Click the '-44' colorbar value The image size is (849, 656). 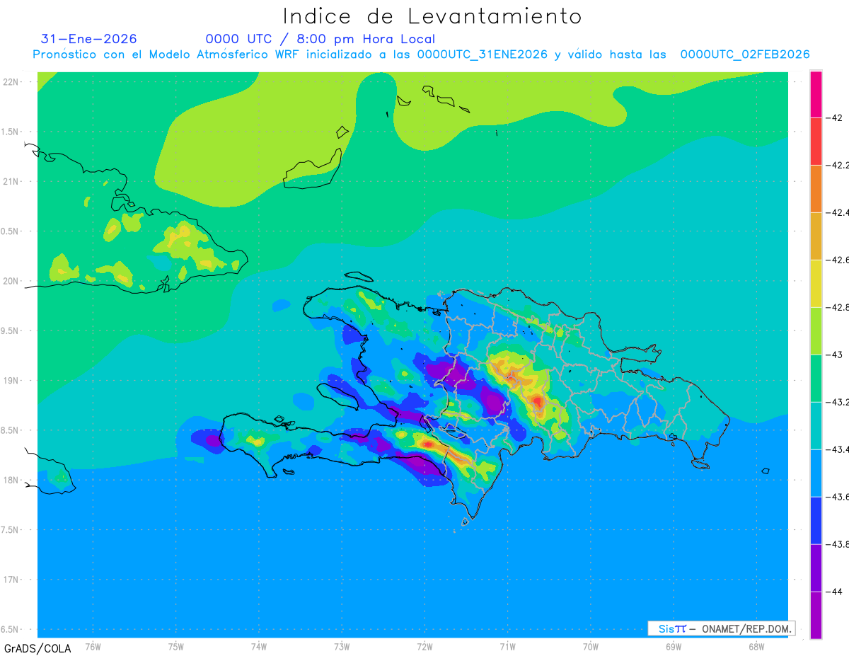pyautogui.click(x=836, y=592)
